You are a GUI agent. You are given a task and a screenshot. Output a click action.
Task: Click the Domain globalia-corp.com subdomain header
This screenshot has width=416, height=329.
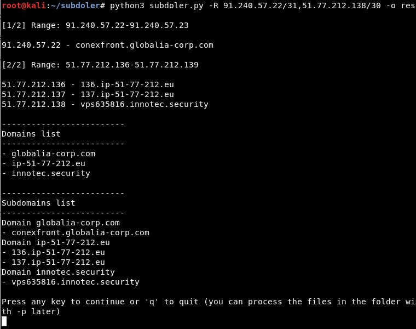(x=61, y=223)
